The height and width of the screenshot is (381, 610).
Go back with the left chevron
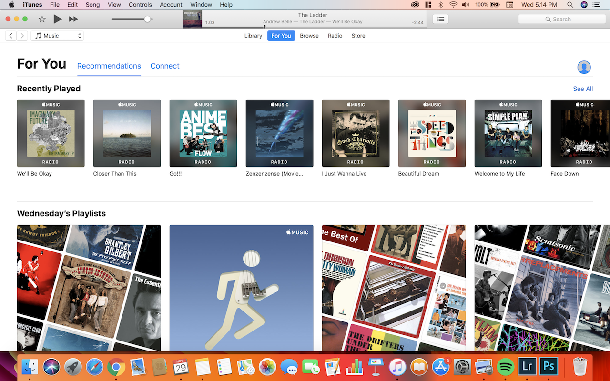point(11,36)
